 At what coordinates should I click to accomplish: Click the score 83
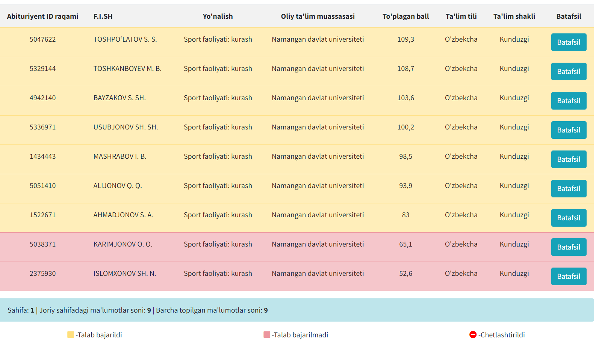(406, 215)
